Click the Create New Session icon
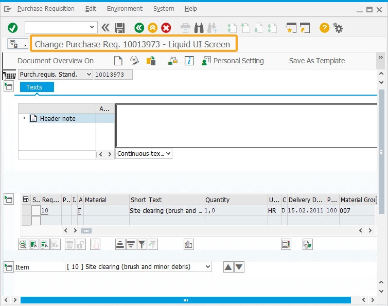This screenshot has width=388, height=306. point(291,28)
